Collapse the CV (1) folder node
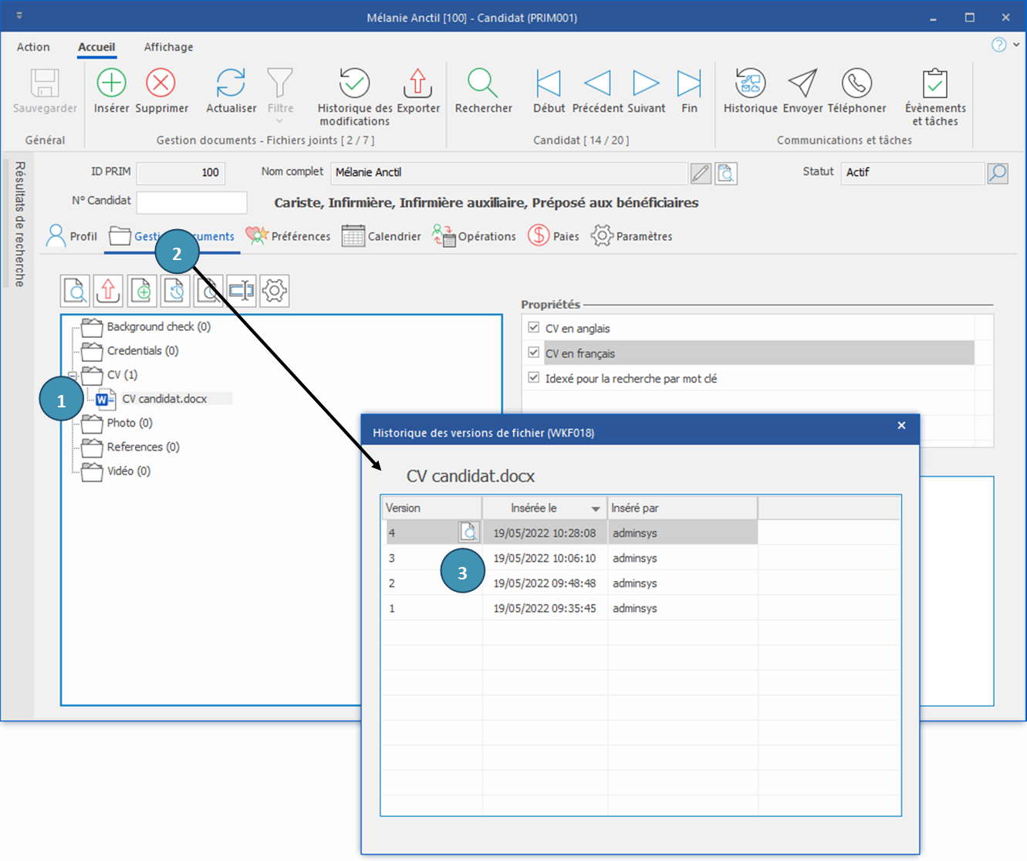Screen dimensions: 1027x861 tap(73, 375)
